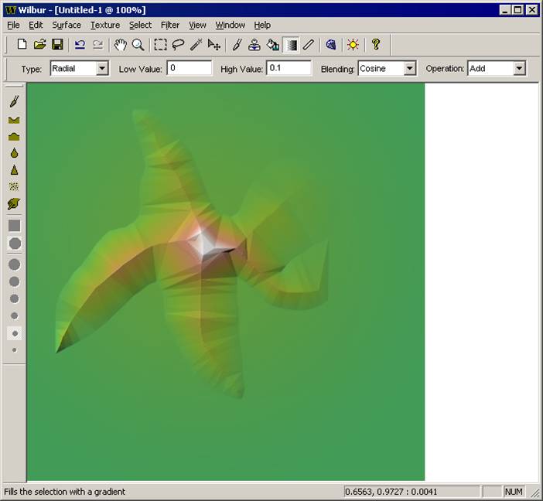Select the cone peak brush

coord(14,170)
